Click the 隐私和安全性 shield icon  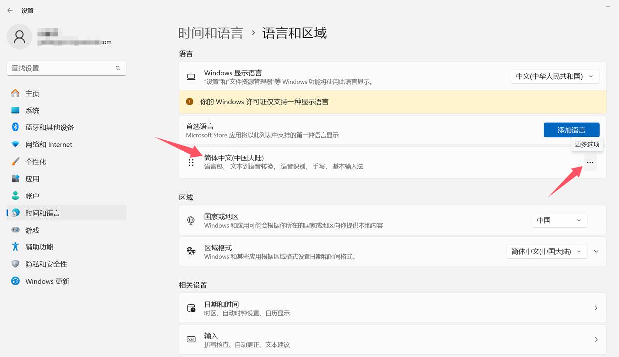coord(15,264)
